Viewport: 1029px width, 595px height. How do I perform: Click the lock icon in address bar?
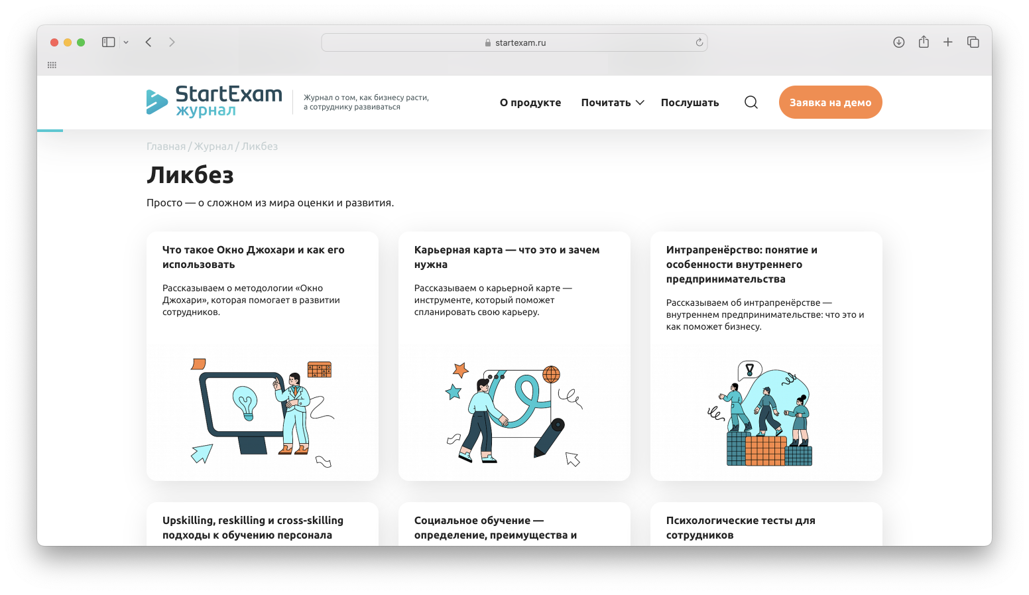pyautogui.click(x=488, y=42)
